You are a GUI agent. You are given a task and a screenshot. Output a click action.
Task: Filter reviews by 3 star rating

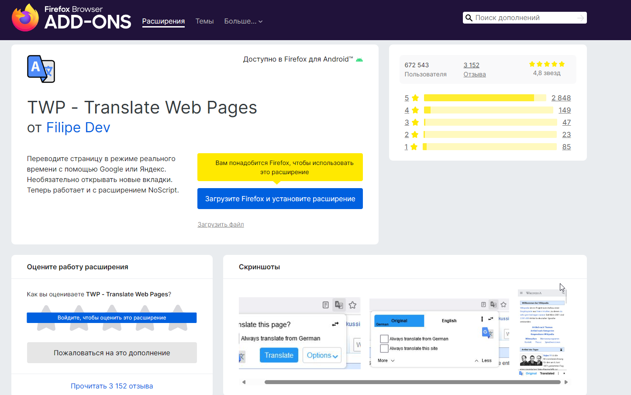(411, 122)
